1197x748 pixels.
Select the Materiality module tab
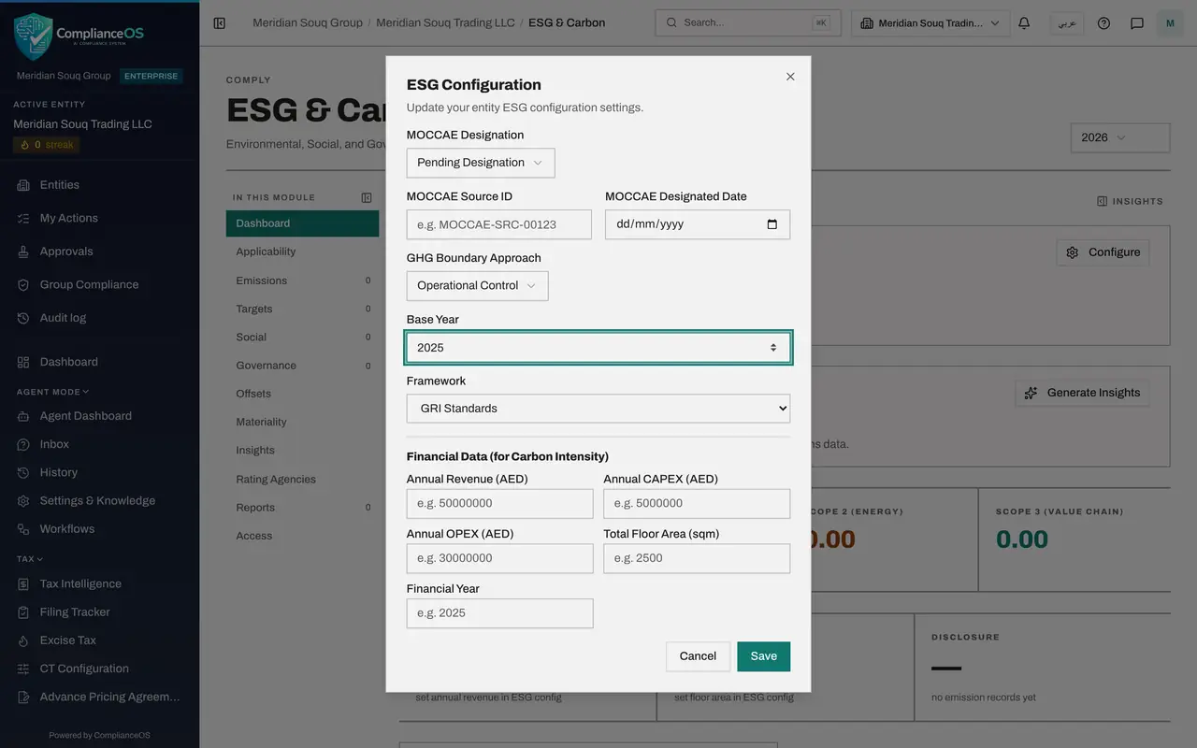[302, 422]
